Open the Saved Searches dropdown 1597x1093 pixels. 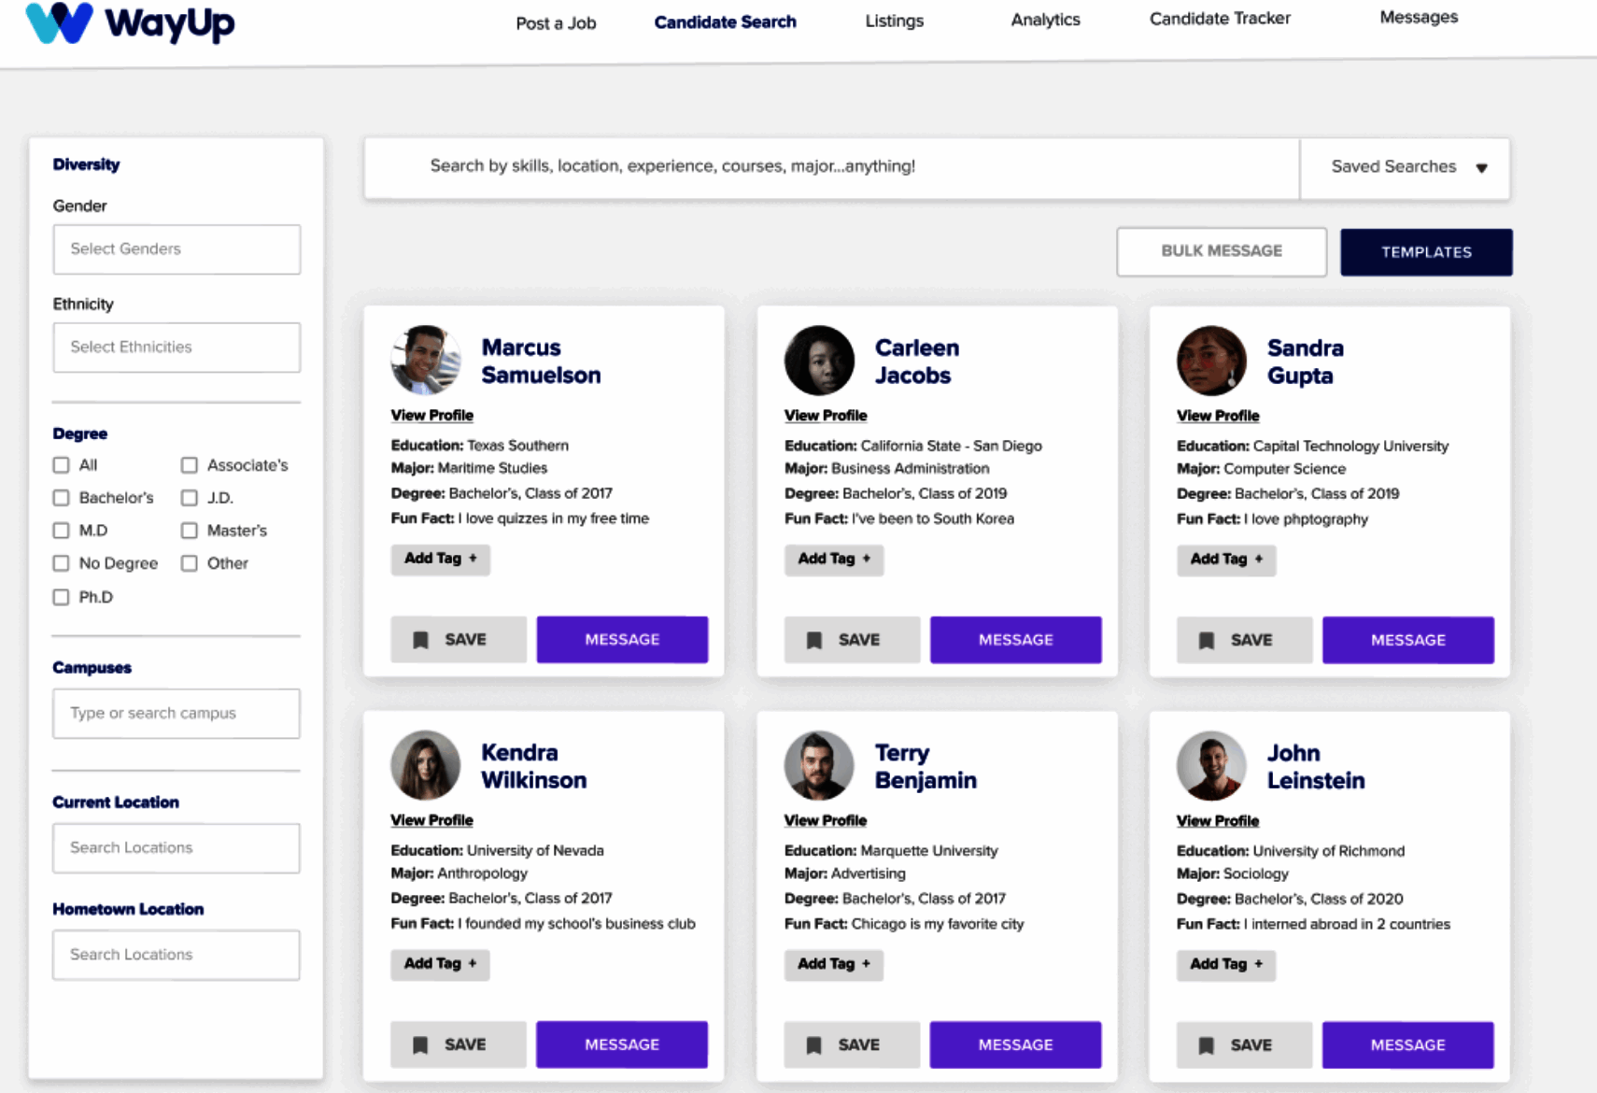1404,168
